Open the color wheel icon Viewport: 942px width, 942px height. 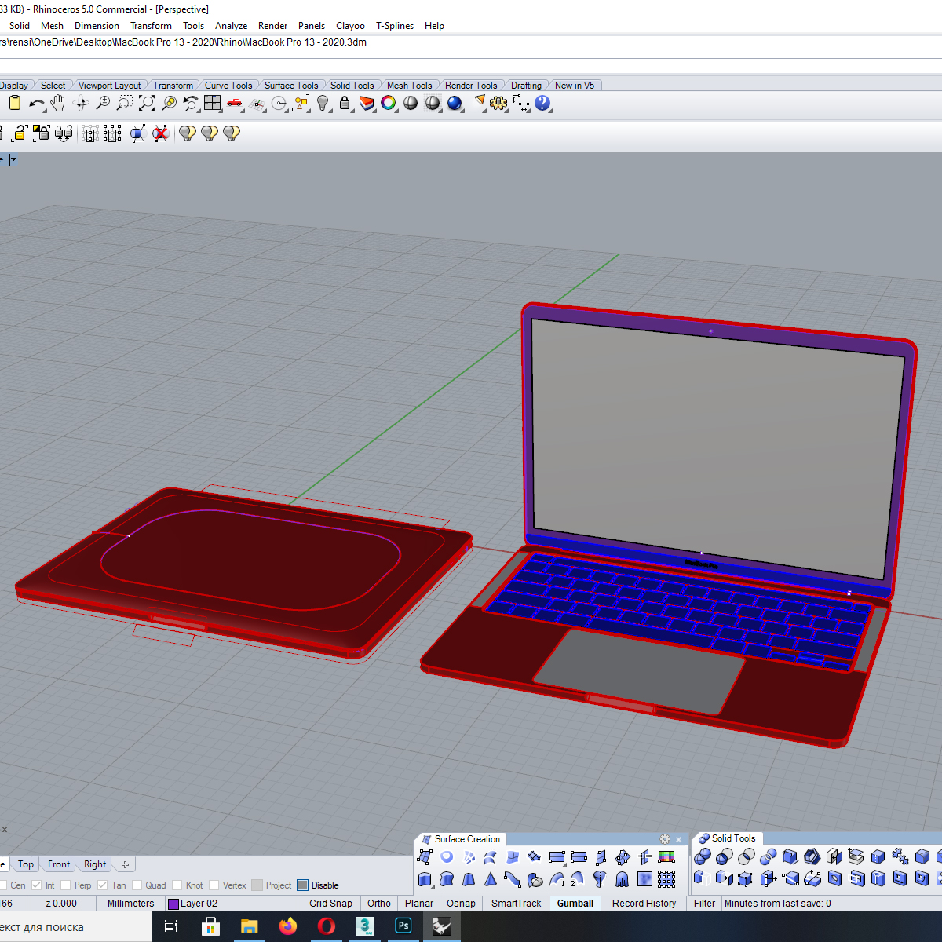point(389,104)
